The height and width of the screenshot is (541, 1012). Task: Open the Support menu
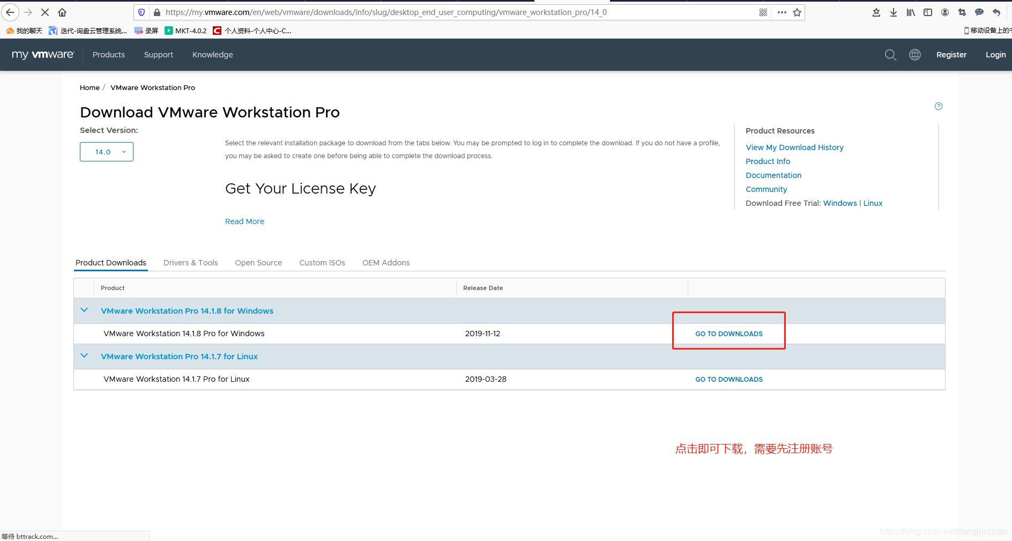coord(159,55)
